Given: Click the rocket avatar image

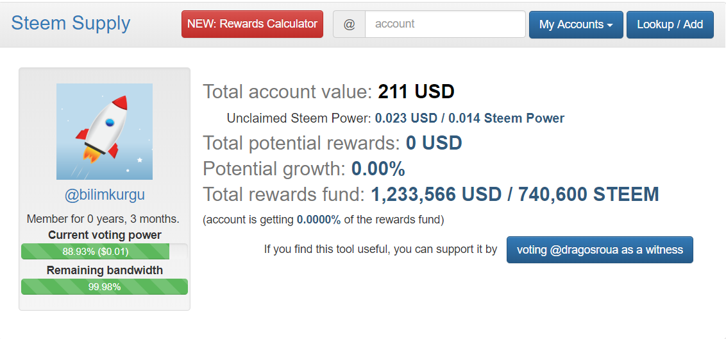Looking at the screenshot, I should point(105,132).
